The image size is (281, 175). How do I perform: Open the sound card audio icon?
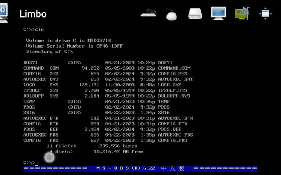pyautogui.click(x=242, y=13)
